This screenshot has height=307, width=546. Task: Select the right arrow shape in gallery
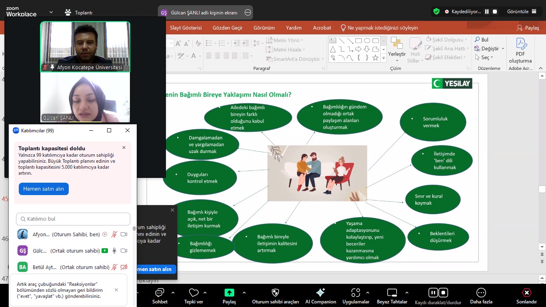pos(358,49)
